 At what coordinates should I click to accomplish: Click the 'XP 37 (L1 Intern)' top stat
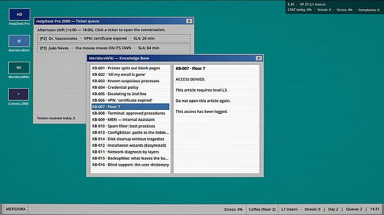pyautogui.click(x=313, y=4)
